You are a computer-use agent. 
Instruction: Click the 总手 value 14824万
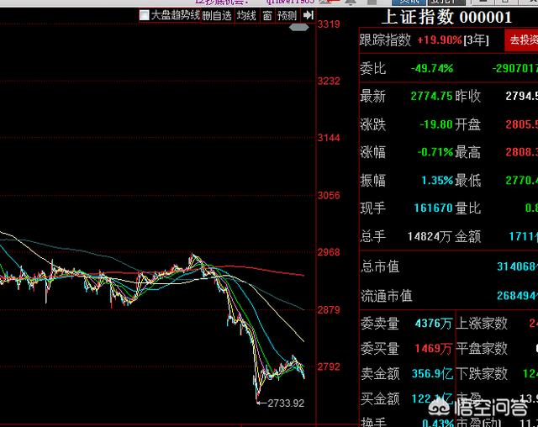pos(430,236)
